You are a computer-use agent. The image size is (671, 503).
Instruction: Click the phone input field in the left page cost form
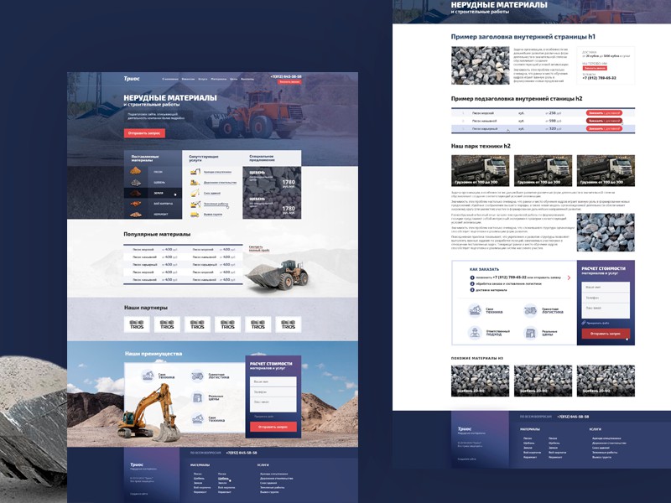click(x=273, y=392)
